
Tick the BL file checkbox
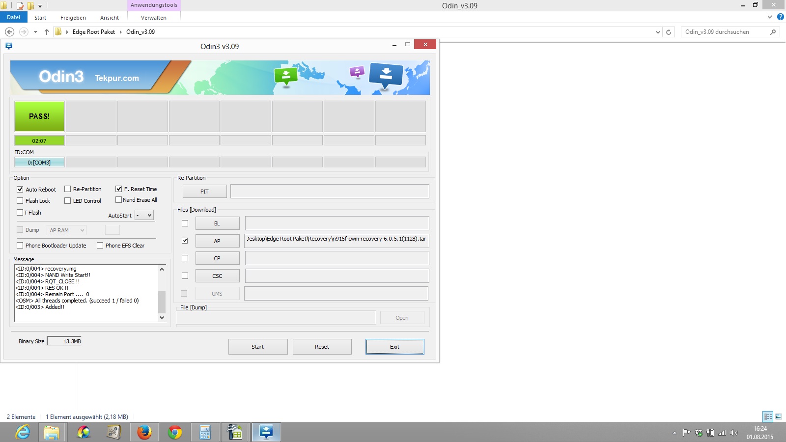(x=185, y=223)
